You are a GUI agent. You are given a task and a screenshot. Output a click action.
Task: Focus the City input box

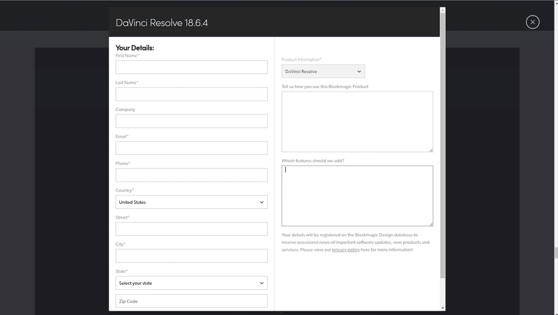click(191, 256)
